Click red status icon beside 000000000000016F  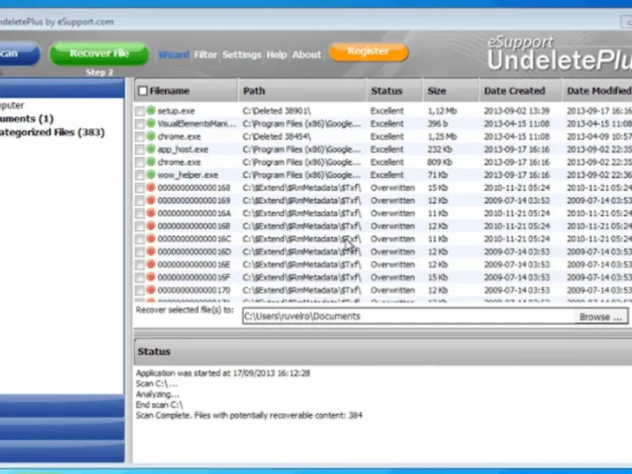click(x=151, y=277)
